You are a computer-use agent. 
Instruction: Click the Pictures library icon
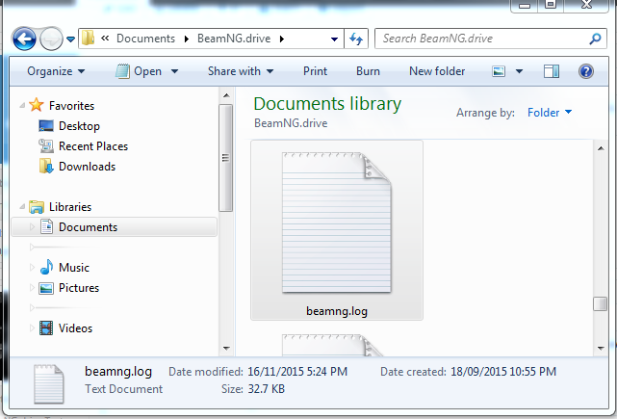tap(46, 288)
